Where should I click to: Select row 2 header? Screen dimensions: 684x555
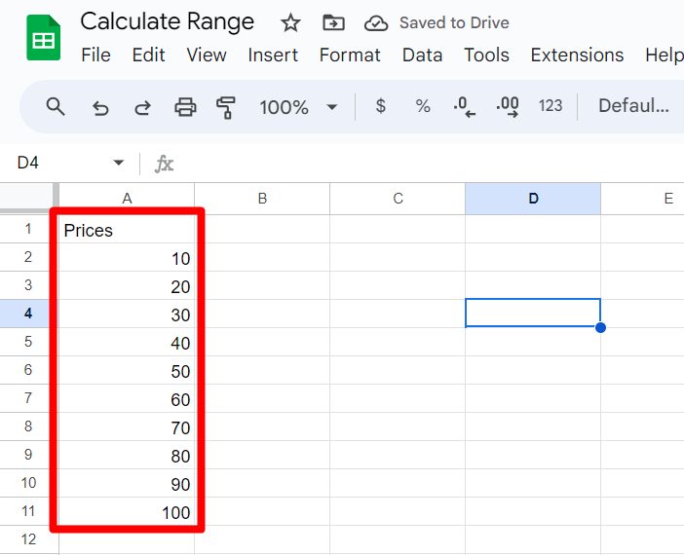coord(28,257)
